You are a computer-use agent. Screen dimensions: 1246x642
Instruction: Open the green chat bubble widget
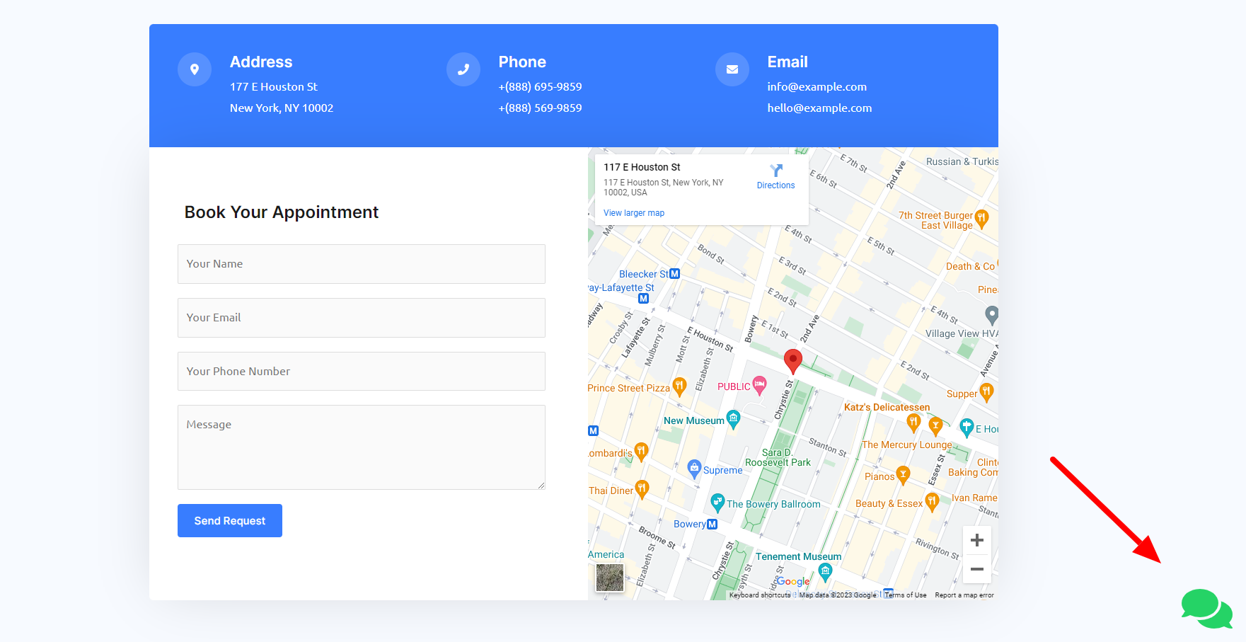pyautogui.click(x=1206, y=608)
